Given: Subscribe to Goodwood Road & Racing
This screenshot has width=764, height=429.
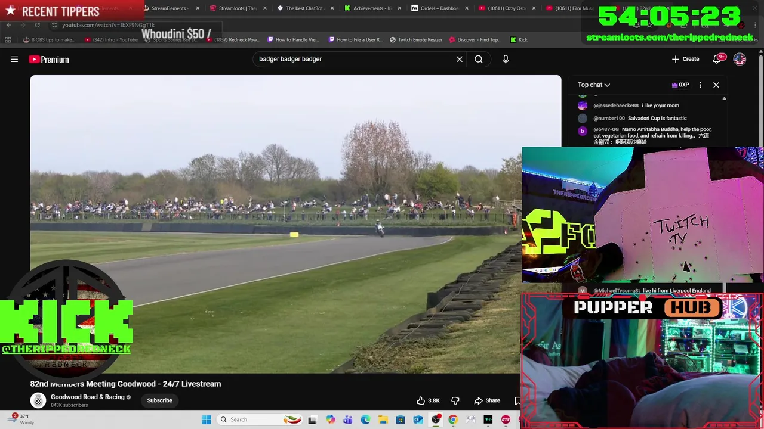Looking at the screenshot, I should pos(159,400).
